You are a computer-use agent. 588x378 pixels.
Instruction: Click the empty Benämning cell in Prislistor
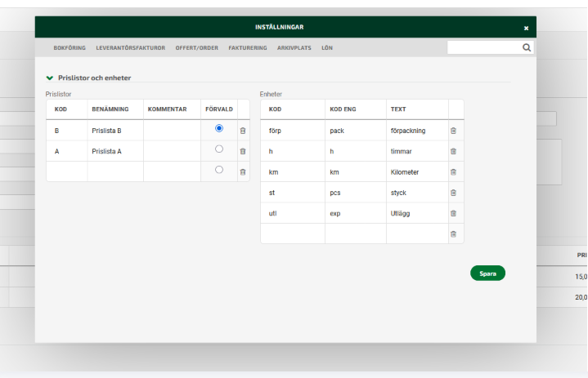coord(115,171)
